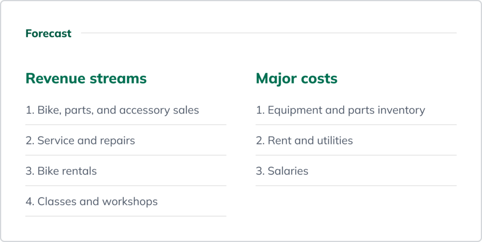Select Equipment and parts inventory cost
The width and height of the screenshot is (482, 242).
pyautogui.click(x=340, y=110)
